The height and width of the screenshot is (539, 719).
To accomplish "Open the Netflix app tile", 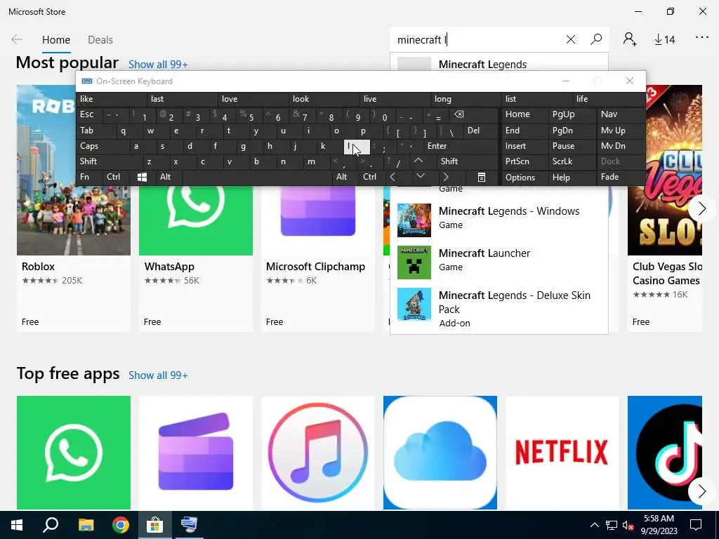I will click(562, 453).
